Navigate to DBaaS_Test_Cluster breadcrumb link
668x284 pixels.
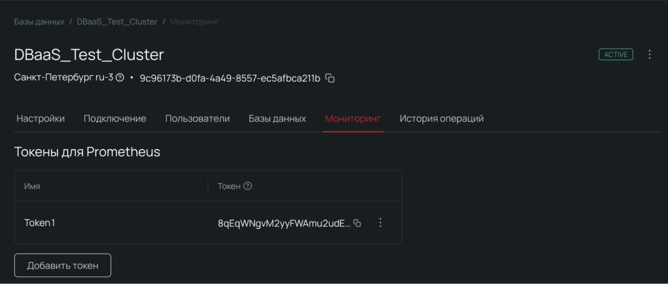point(117,22)
